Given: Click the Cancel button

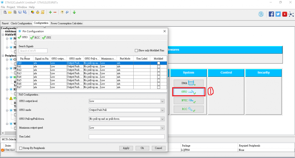Looking at the screenshot, I should (158, 148).
